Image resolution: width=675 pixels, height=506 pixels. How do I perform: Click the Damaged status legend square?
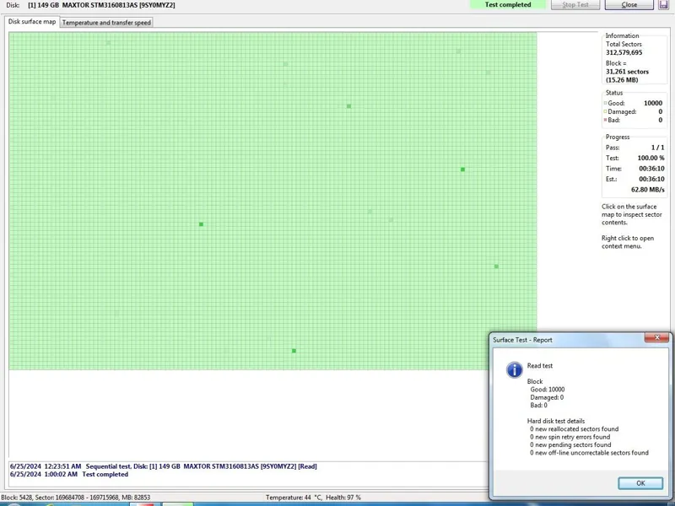(x=606, y=112)
